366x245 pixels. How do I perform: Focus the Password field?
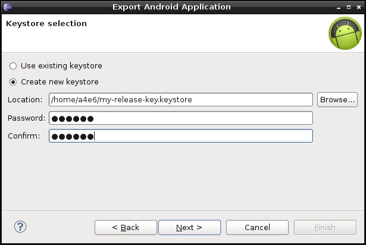click(x=181, y=118)
